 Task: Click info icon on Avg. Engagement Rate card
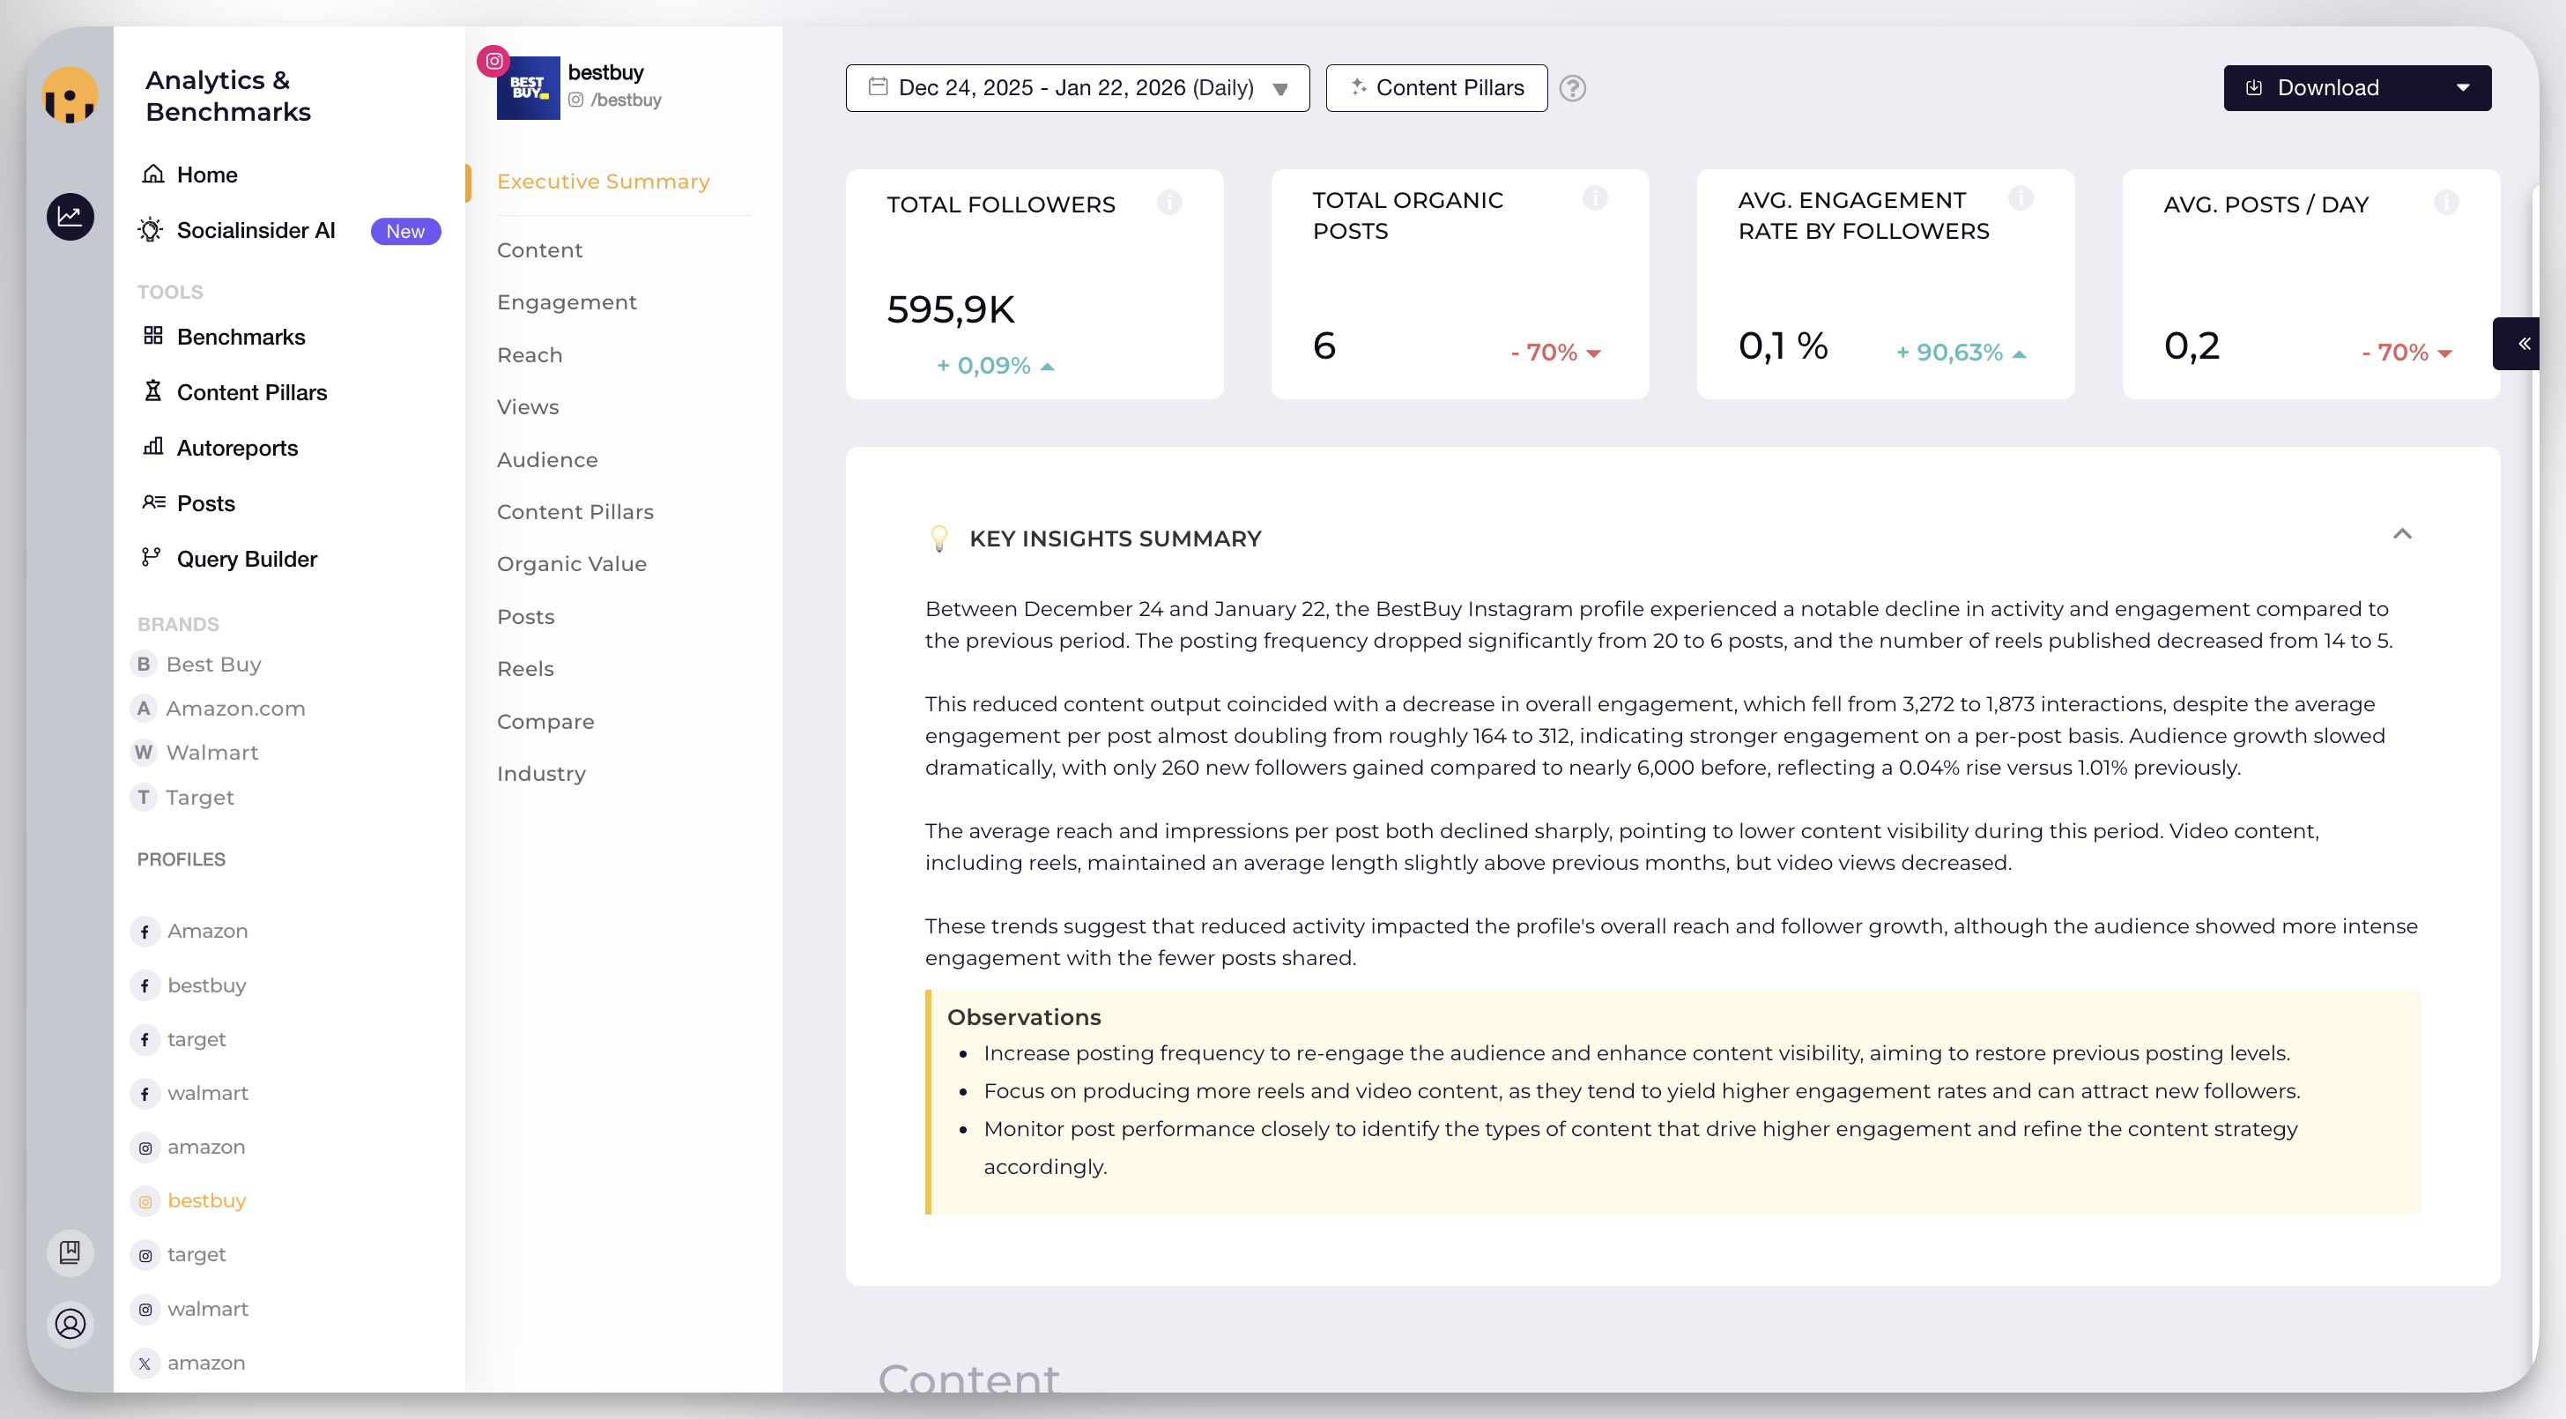click(x=2021, y=198)
